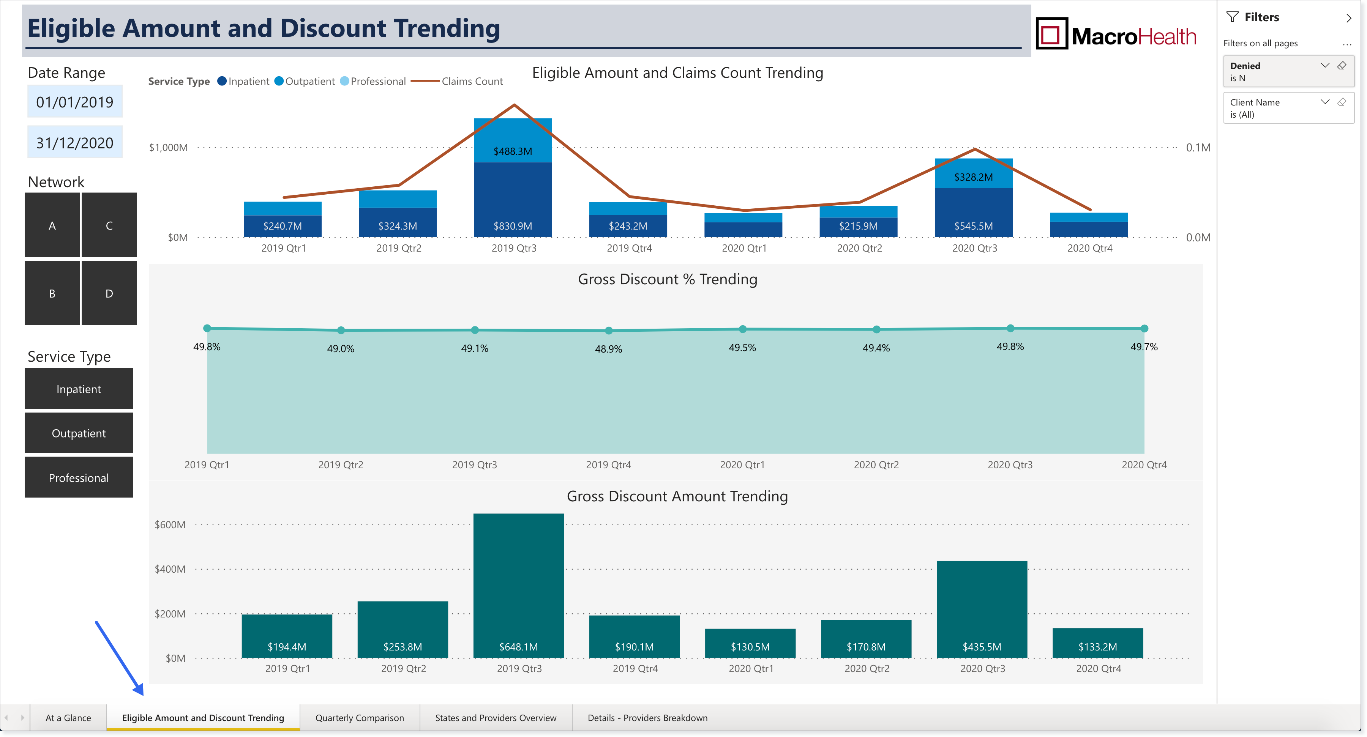Select the Inpatient service type button
This screenshot has width=1367, height=737.
[x=79, y=389]
